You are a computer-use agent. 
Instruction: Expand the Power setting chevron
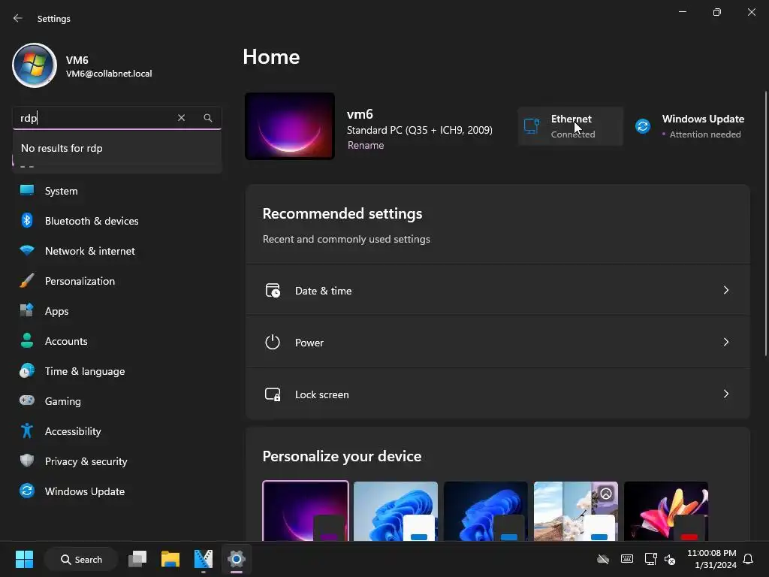pos(726,342)
